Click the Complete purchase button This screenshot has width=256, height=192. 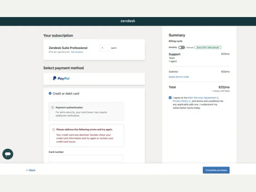216,170
